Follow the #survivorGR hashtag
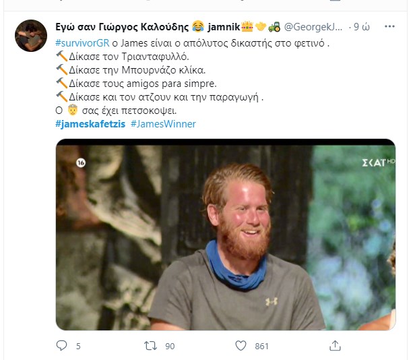 click(x=79, y=42)
